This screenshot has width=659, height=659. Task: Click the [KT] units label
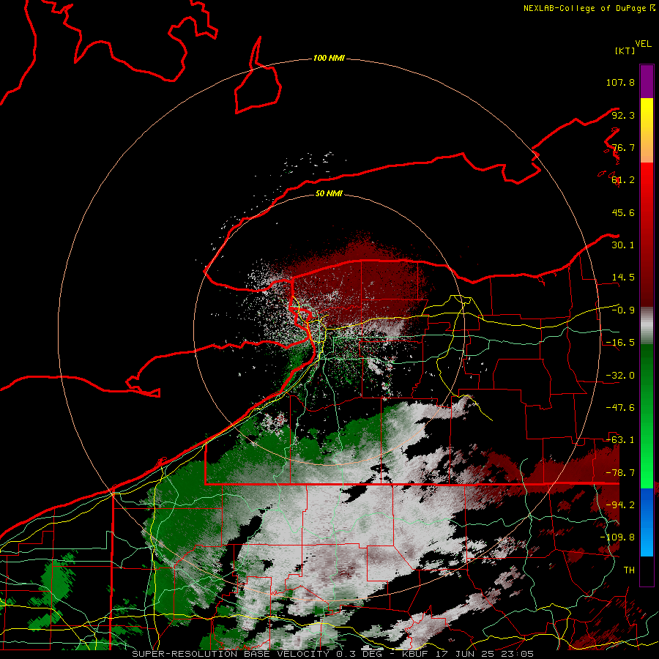pyautogui.click(x=625, y=51)
